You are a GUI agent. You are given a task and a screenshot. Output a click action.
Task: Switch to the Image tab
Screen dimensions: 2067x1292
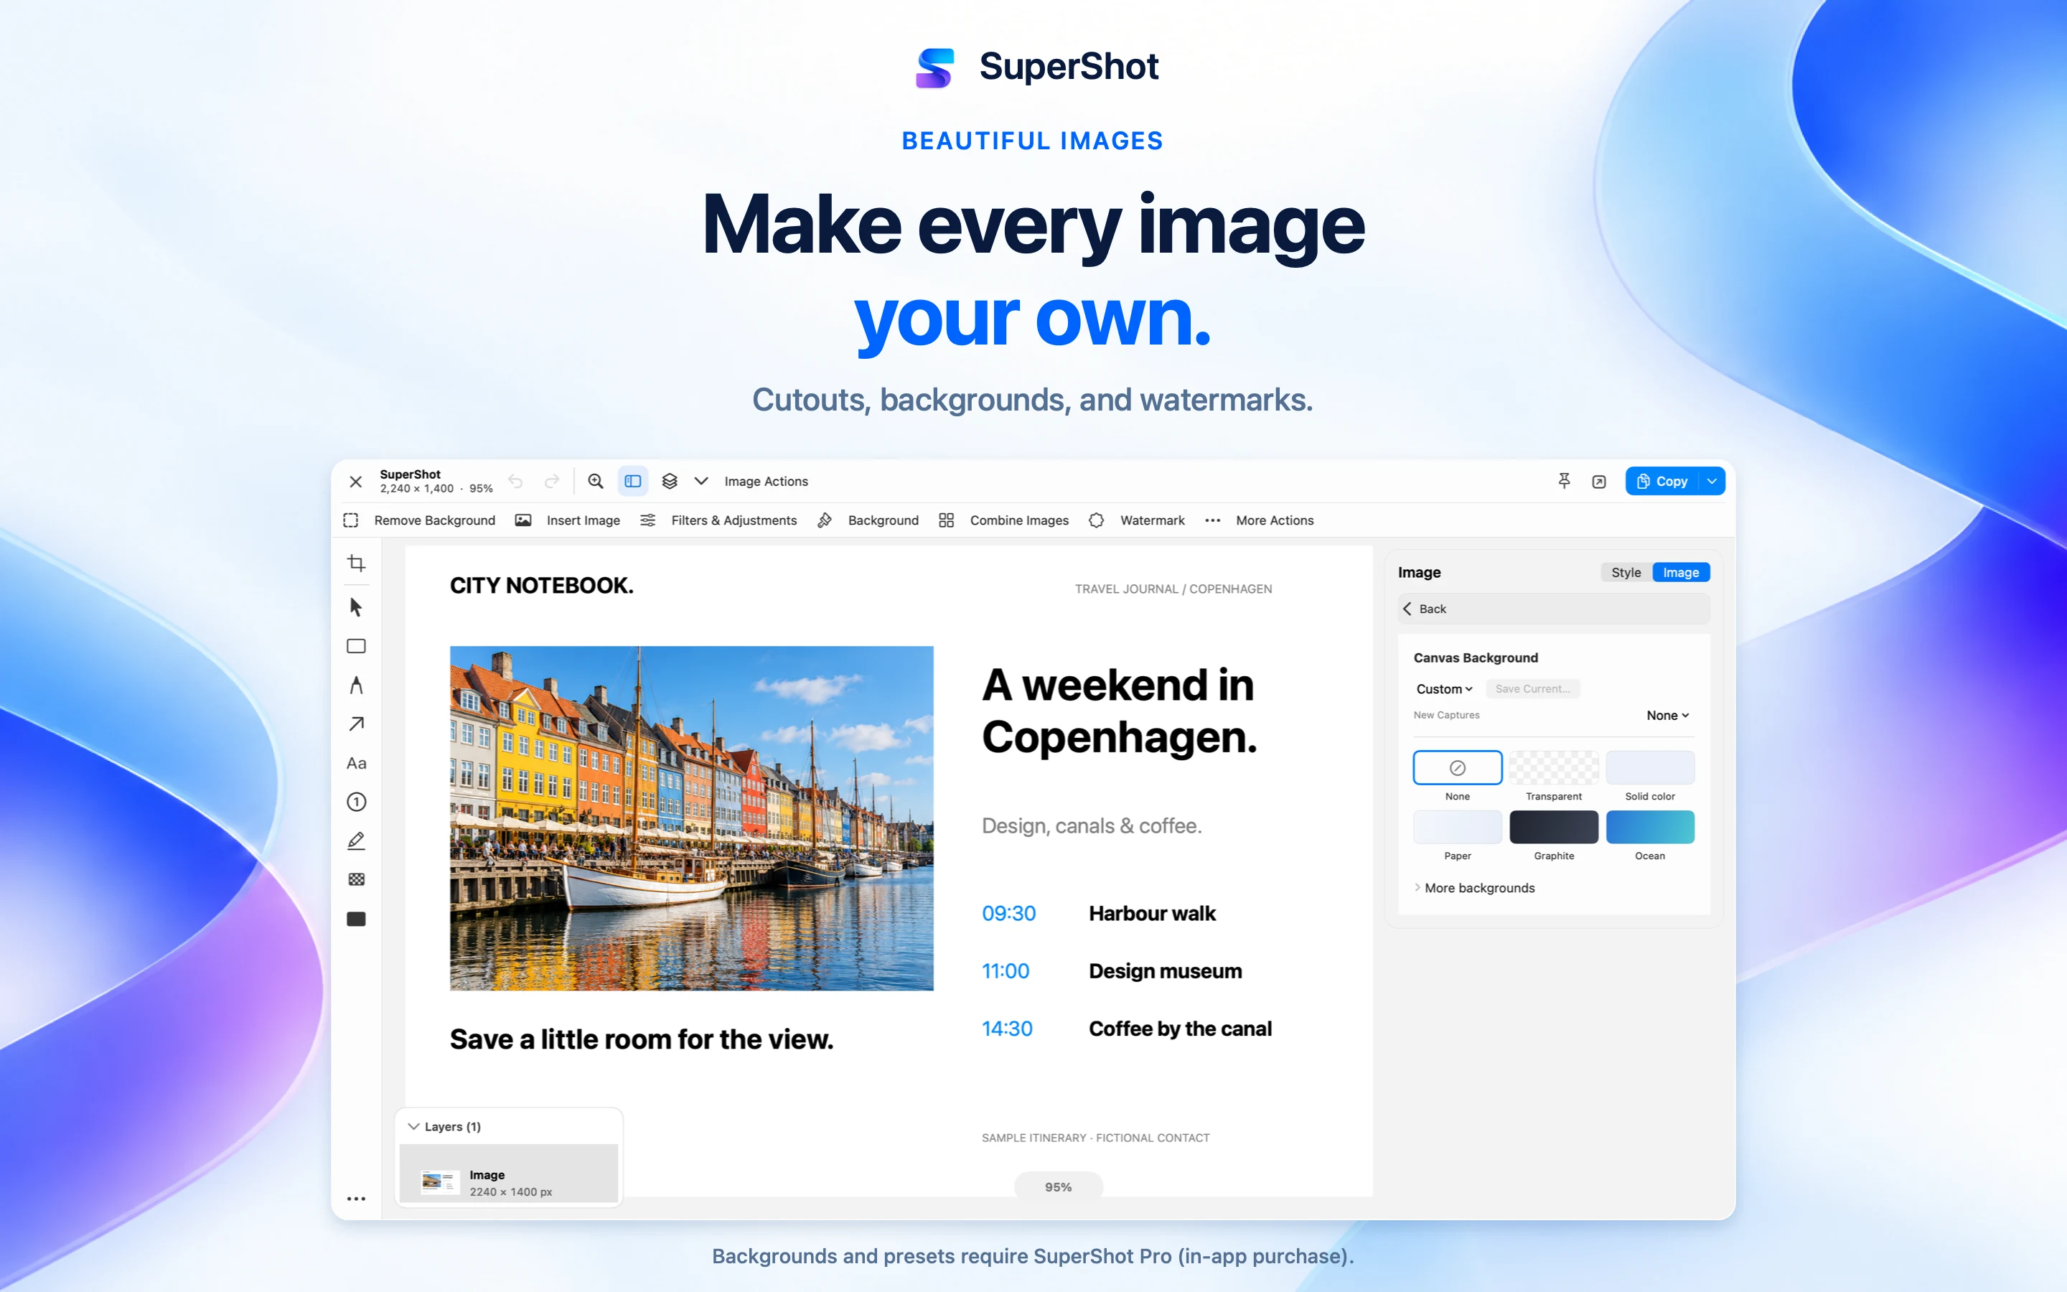1680,573
